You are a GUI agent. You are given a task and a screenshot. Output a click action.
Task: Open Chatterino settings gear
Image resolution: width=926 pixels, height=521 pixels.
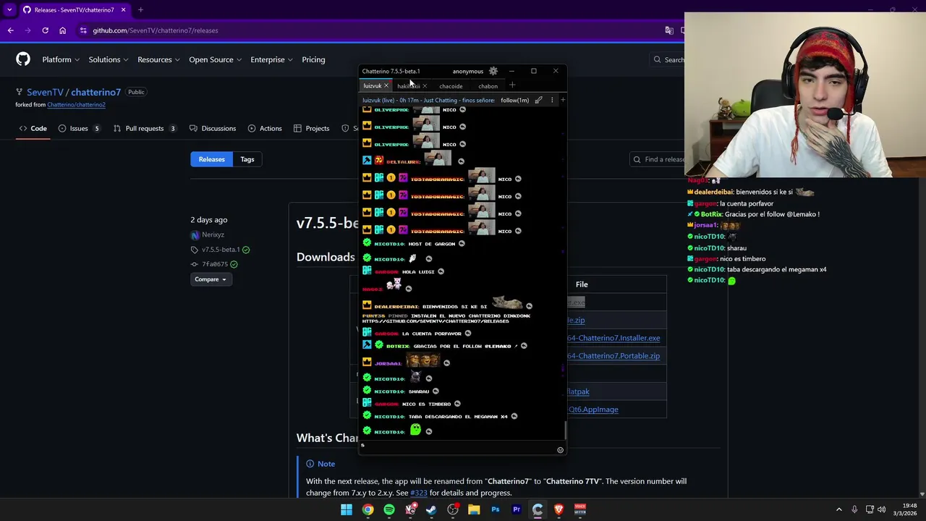click(x=493, y=71)
